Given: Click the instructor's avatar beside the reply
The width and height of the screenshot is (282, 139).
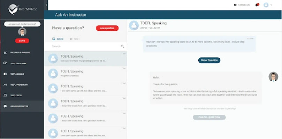Looking at the screenshot, I should click(273, 76).
